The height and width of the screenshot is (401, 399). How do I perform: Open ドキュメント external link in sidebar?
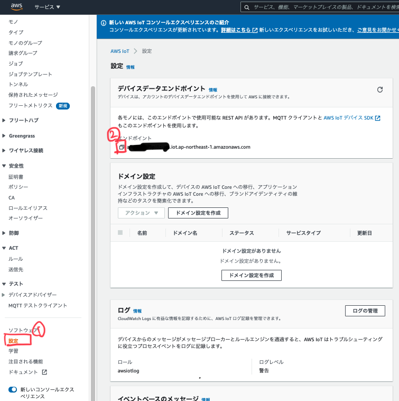[x=27, y=372]
